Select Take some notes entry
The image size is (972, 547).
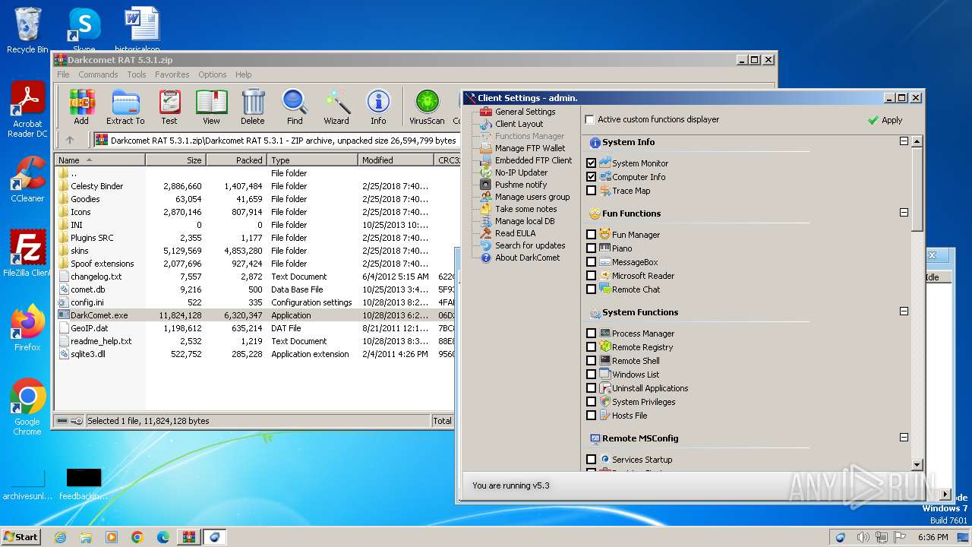tap(525, 209)
